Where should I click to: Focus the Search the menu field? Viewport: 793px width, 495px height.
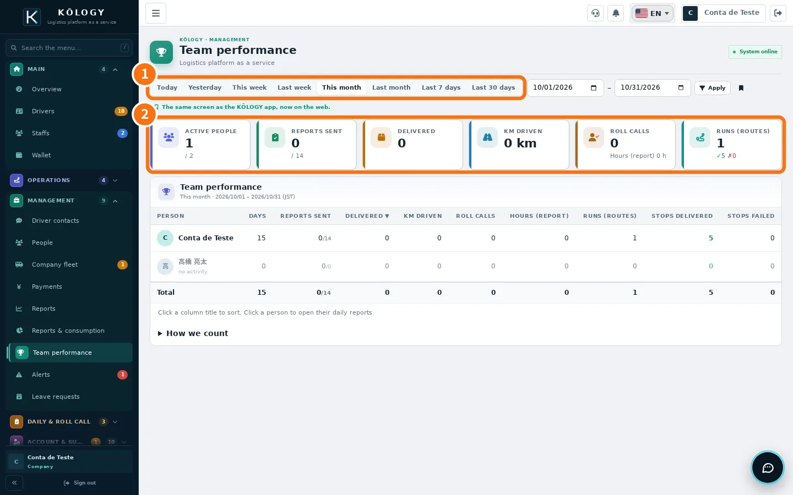point(69,48)
